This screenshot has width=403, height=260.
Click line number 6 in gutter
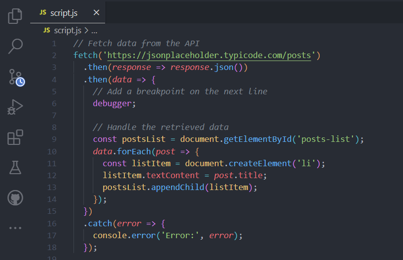click(54, 104)
